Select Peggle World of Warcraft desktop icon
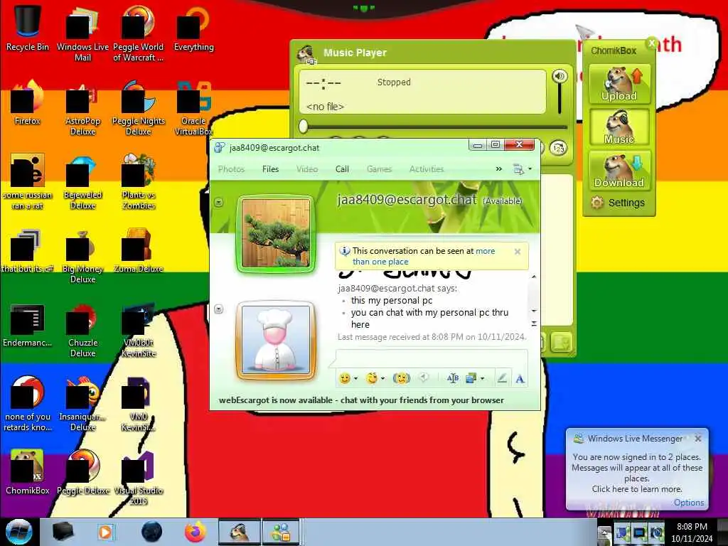The image size is (728, 546). tap(138, 33)
